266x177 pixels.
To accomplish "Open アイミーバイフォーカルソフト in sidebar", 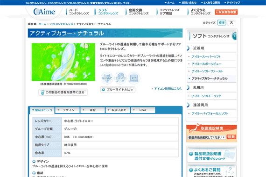I will coord(210,113).
